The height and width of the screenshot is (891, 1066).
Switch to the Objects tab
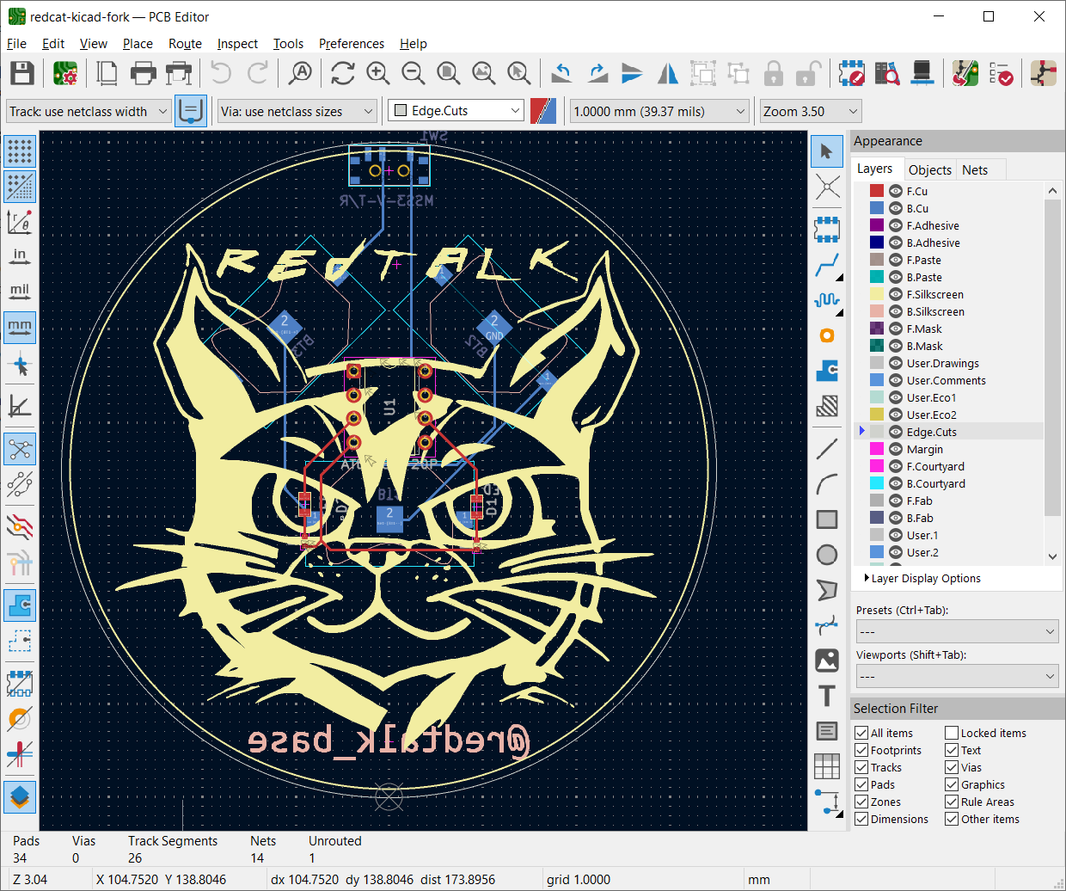929,169
